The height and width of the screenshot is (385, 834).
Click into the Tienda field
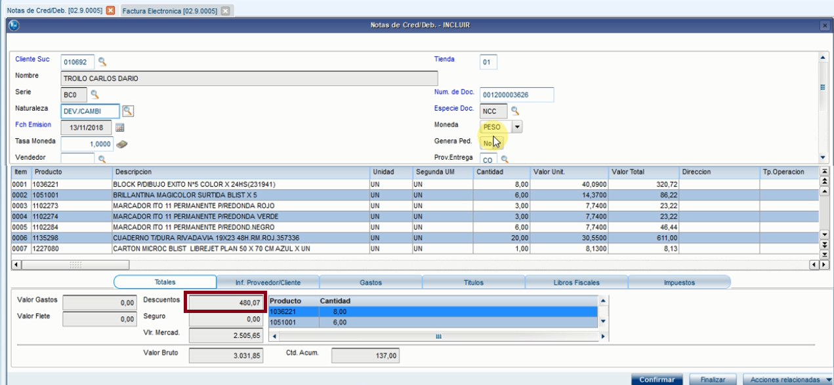point(488,63)
